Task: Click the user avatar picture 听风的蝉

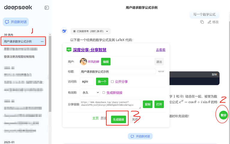Action: [x=83, y=62]
